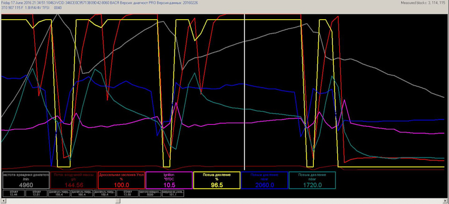Click the horizontal scrollbar left arrow
Viewport: 449px width, 204px height.
pyautogui.click(x=2, y=201)
